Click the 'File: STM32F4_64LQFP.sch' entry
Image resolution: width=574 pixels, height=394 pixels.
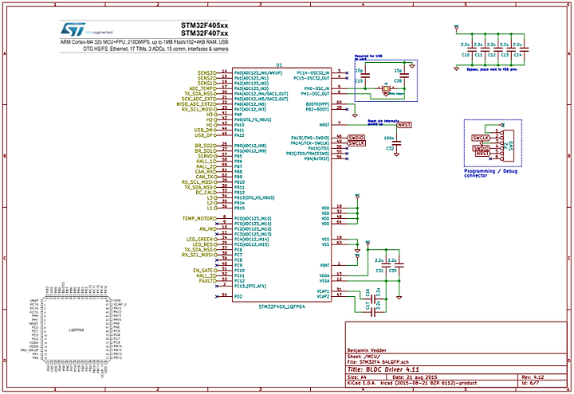pos(378,362)
